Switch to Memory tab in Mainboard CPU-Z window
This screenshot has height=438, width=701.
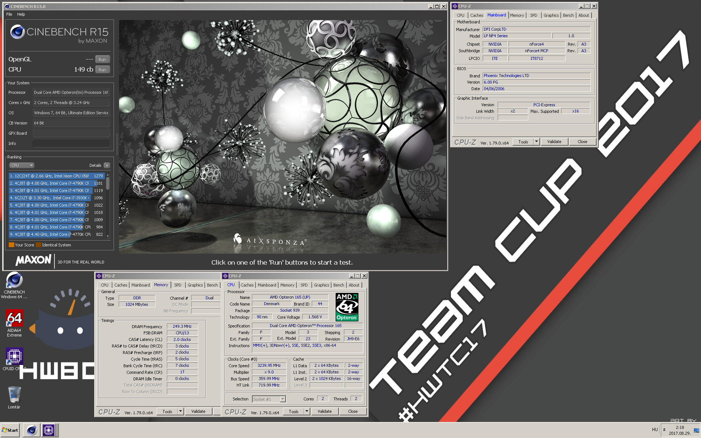click(517, 15)
